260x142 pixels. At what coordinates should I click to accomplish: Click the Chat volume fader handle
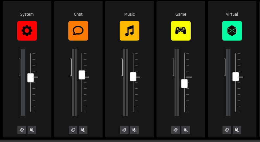click(x=82, y=75)
